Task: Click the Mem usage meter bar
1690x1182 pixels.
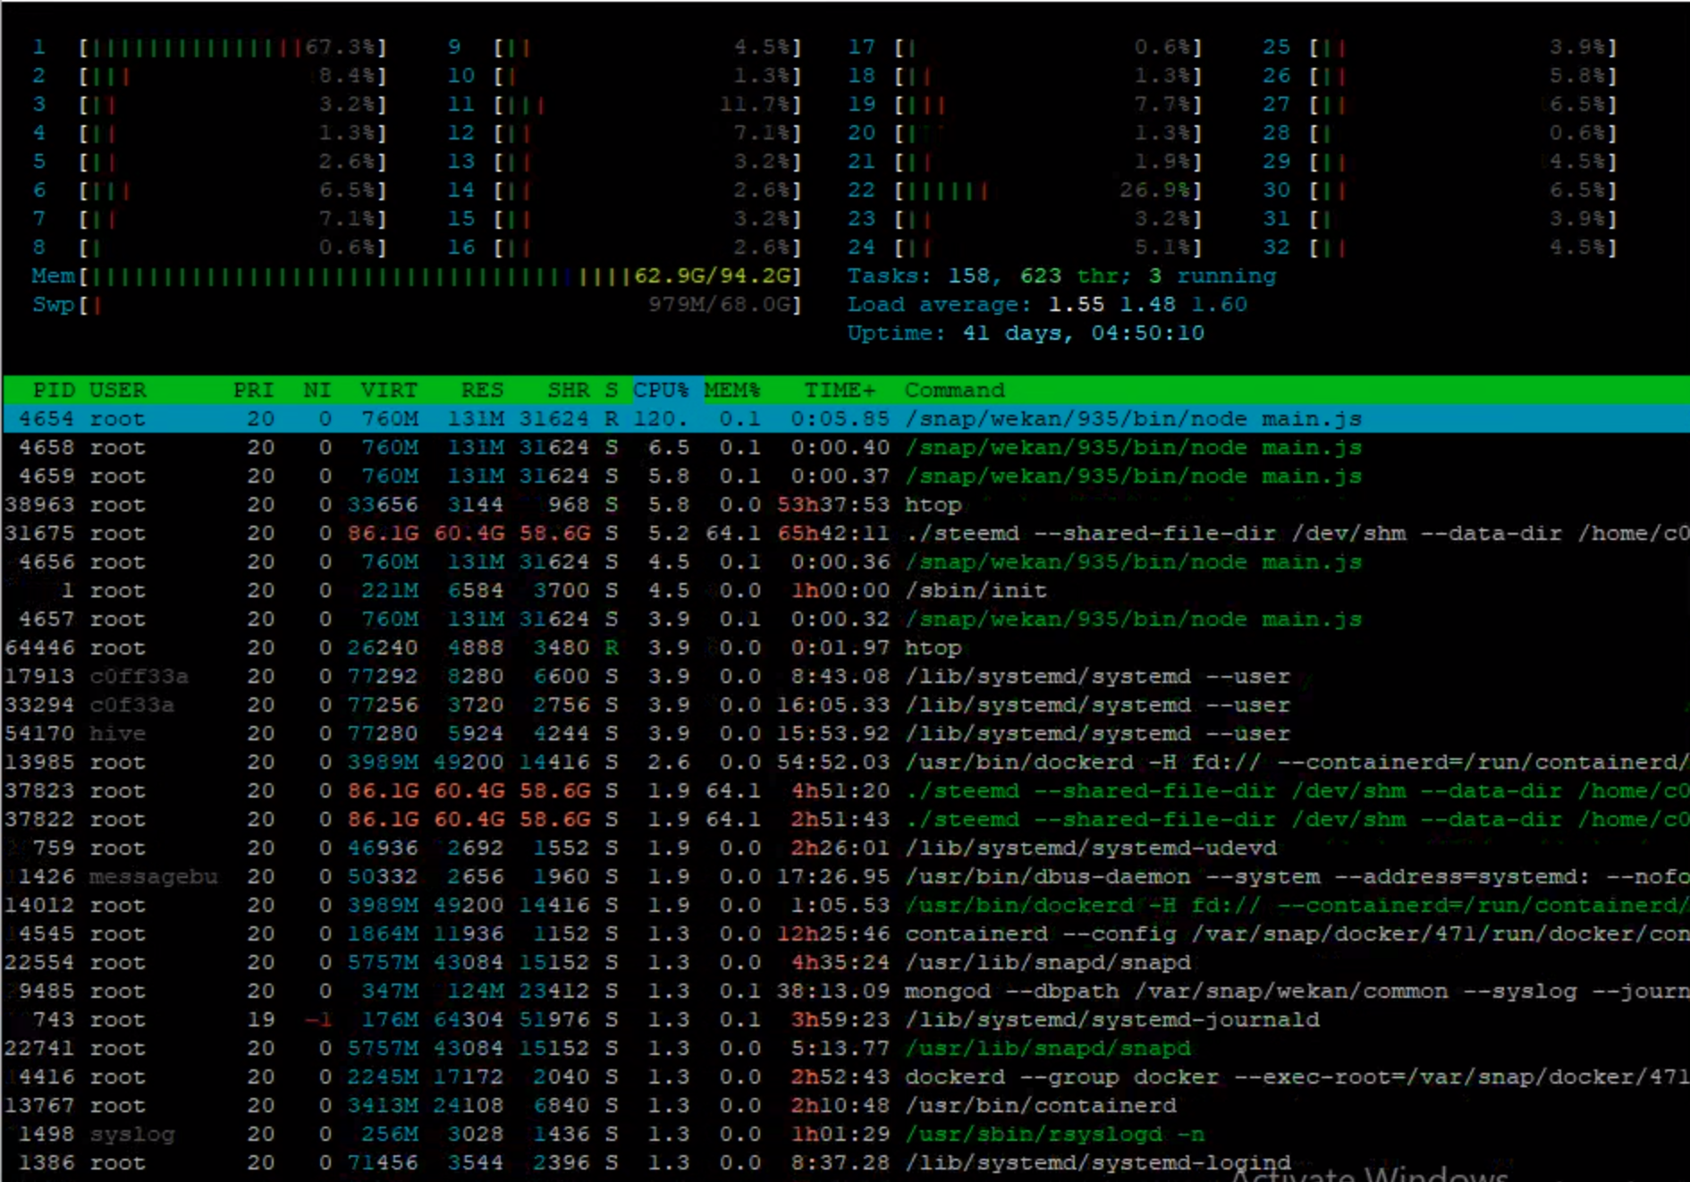Action: (416, 276)
